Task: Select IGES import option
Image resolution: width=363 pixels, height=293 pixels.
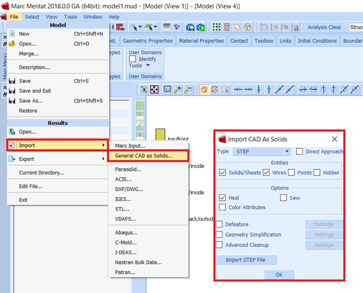Action: (x=148, y=199)
